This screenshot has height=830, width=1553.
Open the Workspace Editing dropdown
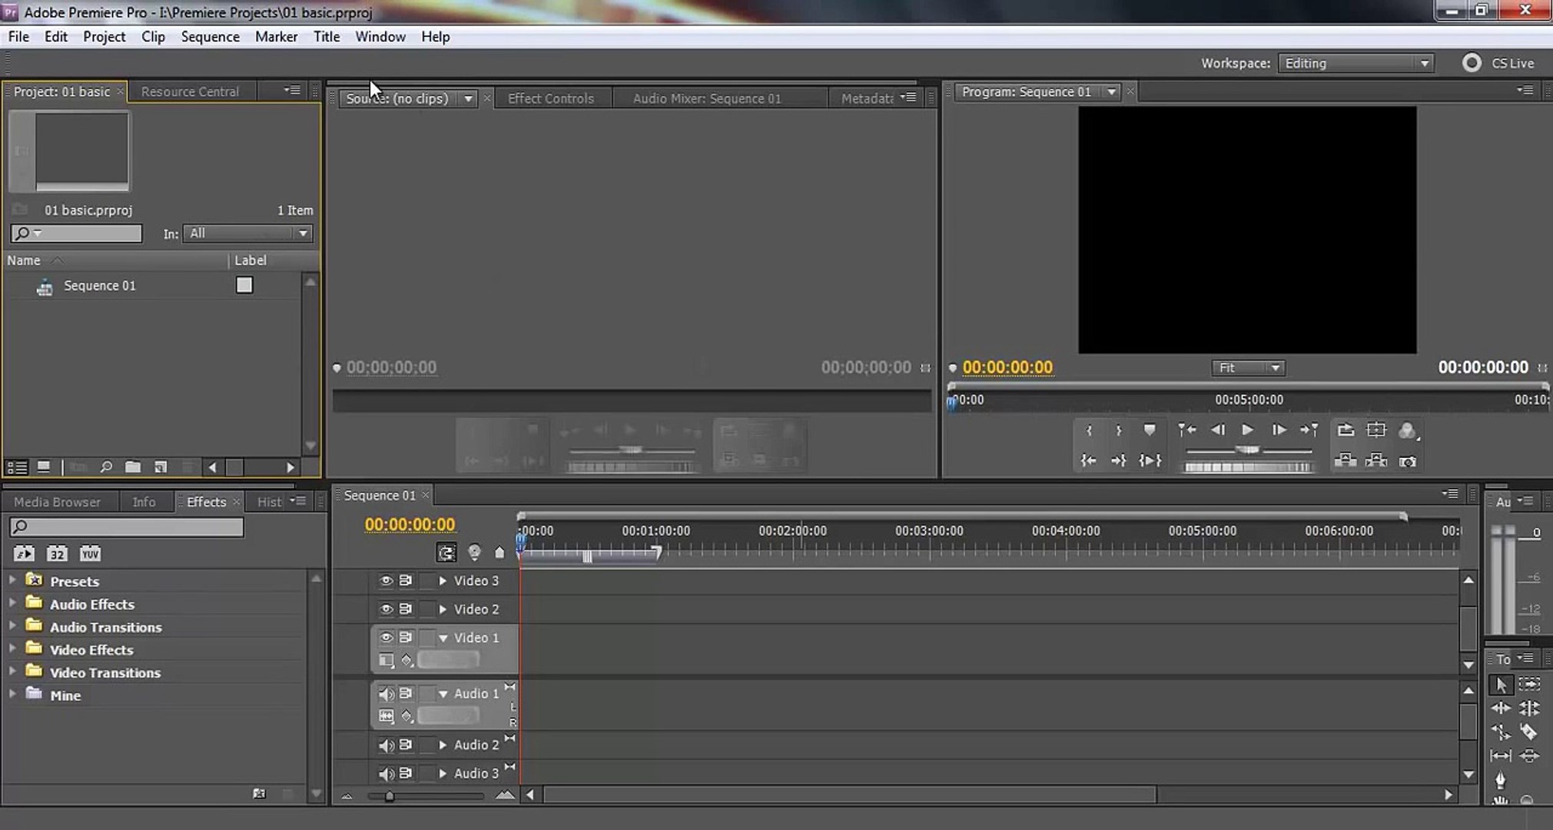[1356, 64]
